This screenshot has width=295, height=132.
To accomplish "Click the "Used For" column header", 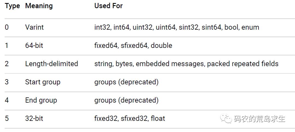I will point(108,6).
